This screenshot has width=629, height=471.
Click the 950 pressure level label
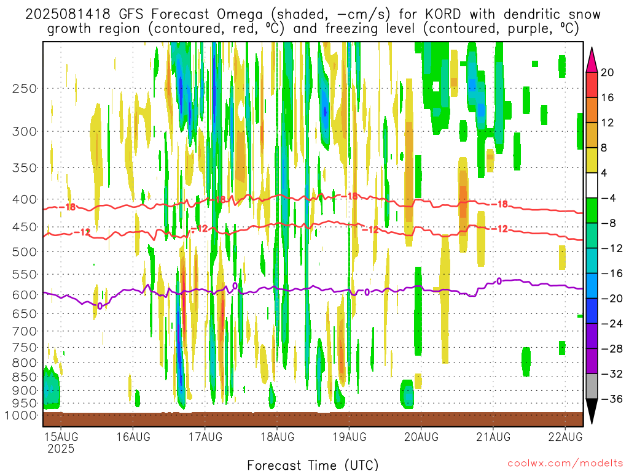coord(25,404)
